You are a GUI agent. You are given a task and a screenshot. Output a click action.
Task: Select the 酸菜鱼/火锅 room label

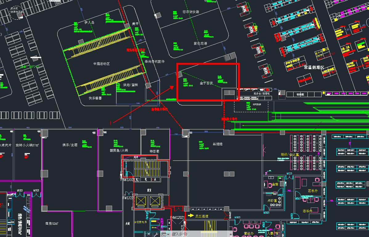[119, 151]
